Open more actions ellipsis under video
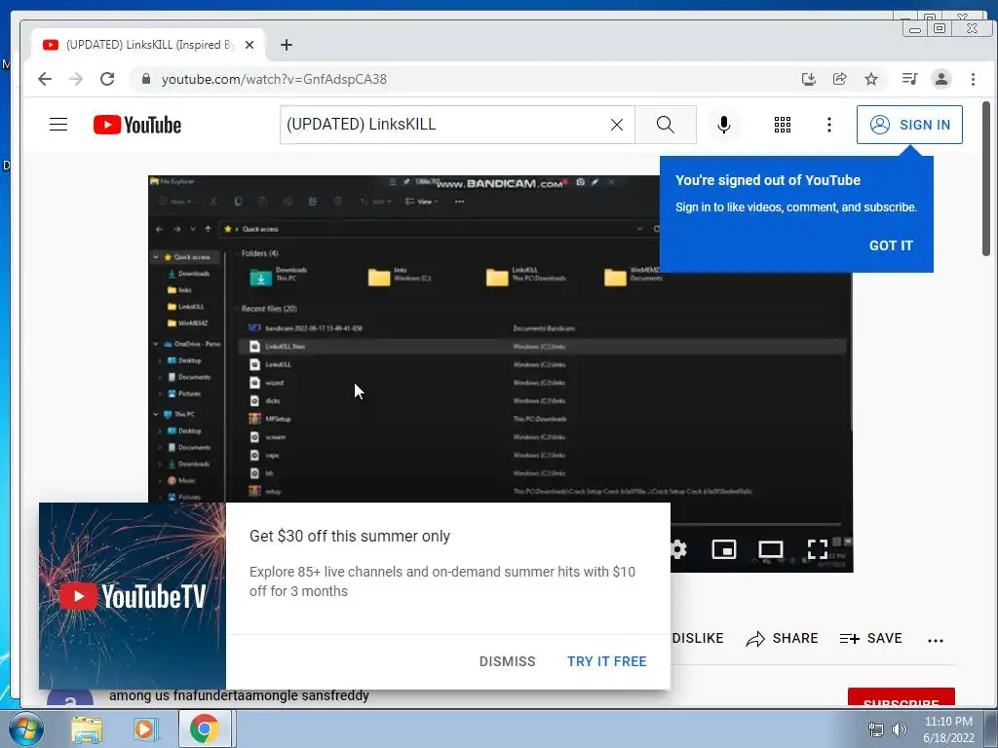 [x=935, y=640]
